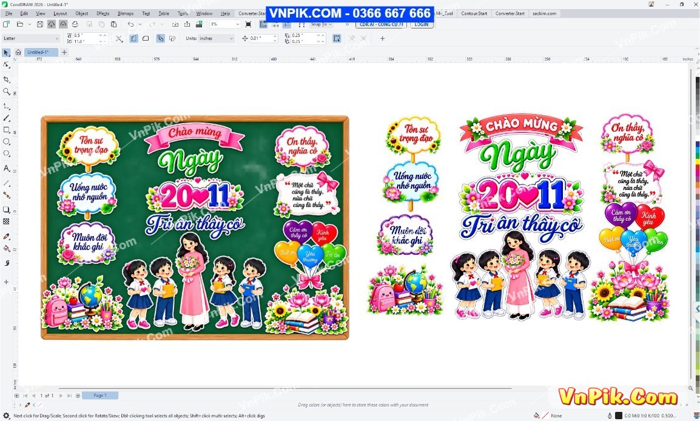700x421 pixels.
Task: Expand the Open recent files arrow
Action: click(x=30, y=24)
